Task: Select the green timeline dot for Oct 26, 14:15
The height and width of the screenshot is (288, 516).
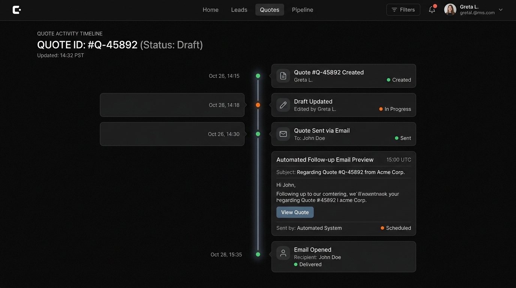Action: (x=258, y=76)
